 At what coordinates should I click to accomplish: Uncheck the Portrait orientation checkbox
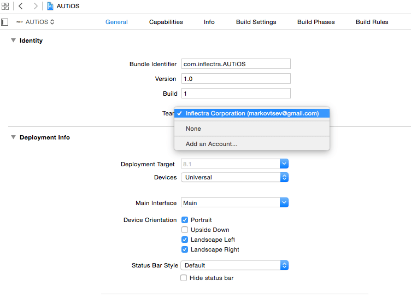point(185,220)
